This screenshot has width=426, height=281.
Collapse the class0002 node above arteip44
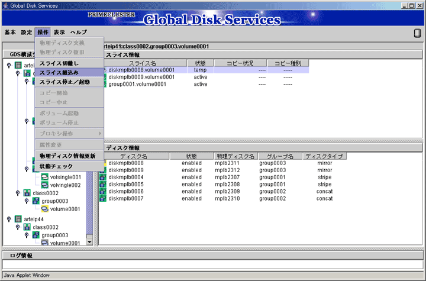click(x=18, y=193)
